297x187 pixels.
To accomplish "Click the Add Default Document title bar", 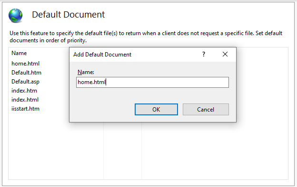I will coord(133,55).
